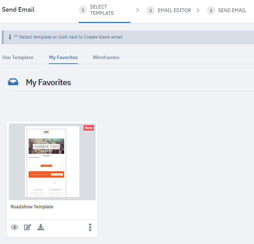This screenshot has width=254, height=244.
Task: Click the step 2 number circle
Action: tap(151, 11)
